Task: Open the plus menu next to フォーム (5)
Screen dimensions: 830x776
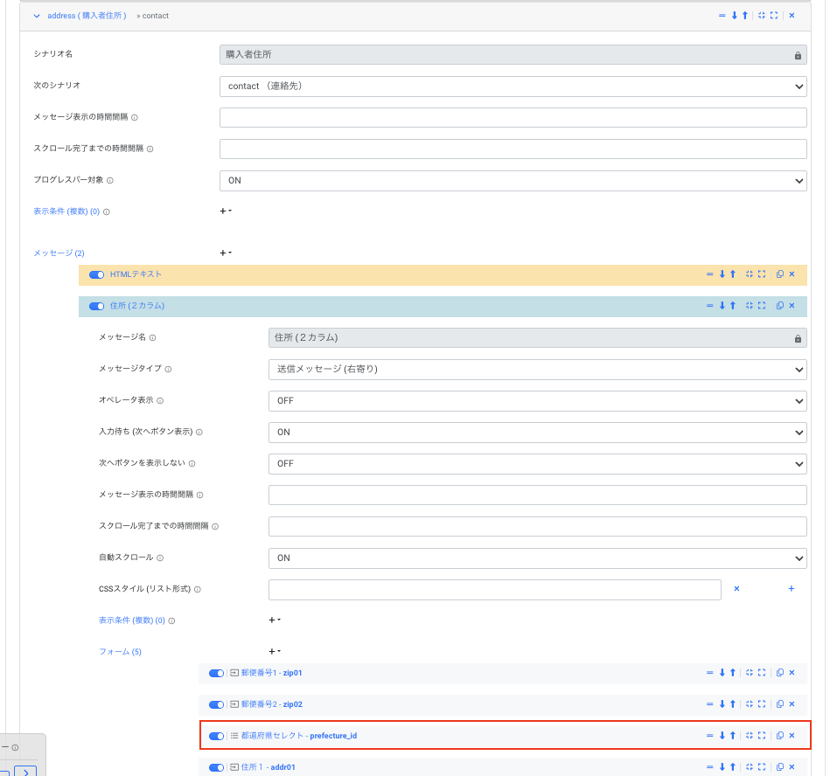Action: tap(275, 651)
